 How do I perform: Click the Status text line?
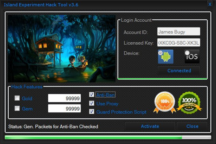53,127
